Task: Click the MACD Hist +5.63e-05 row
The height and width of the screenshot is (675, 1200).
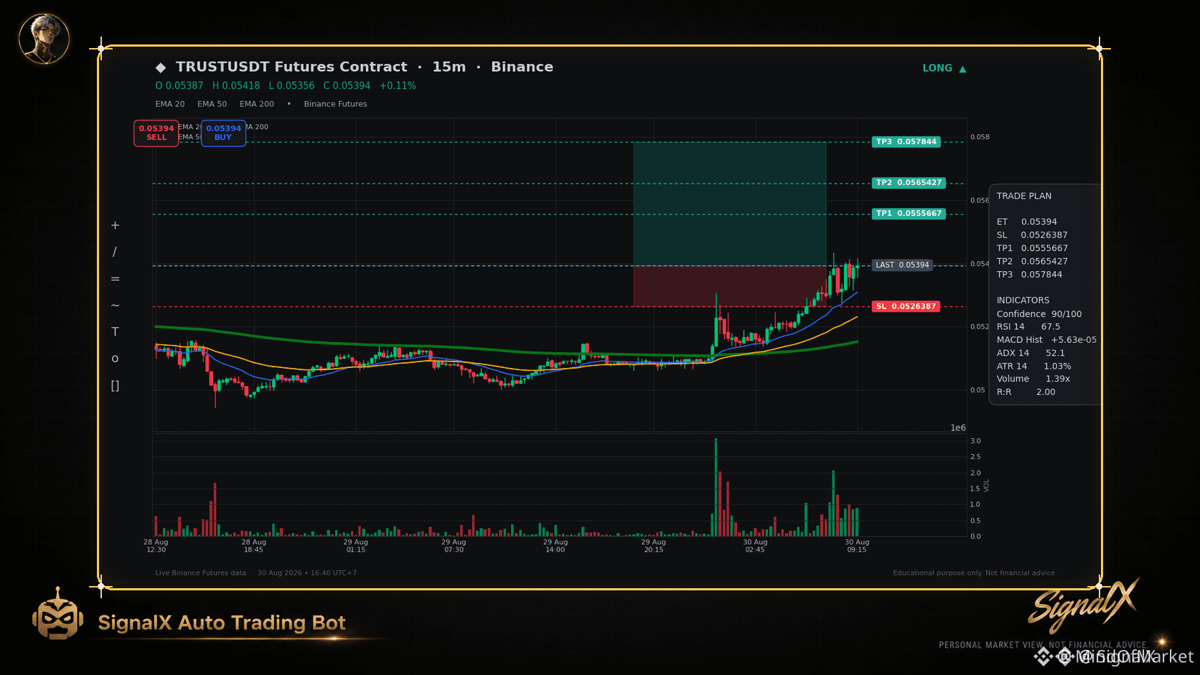Action: [x=1046, y=339]
